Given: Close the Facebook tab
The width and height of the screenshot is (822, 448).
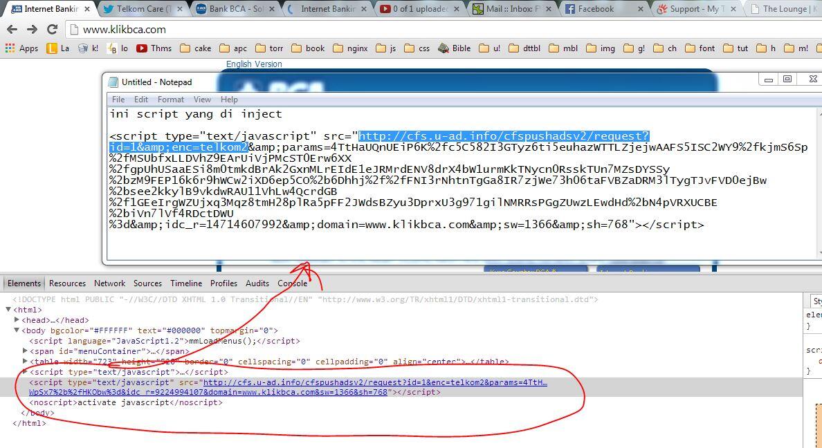Looking at the screenshot, I should pos(641,9).
